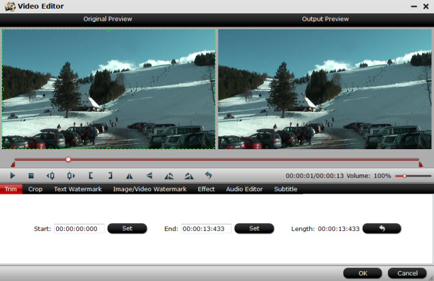Open the Trim tab
434x281 pixels.
11,189
